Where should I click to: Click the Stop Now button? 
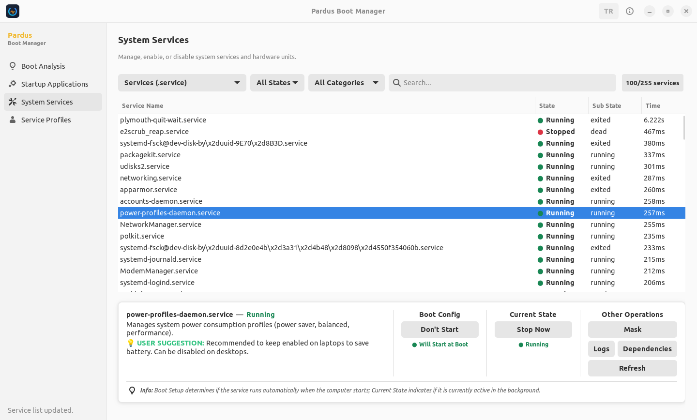pyautogui.click(x=533, y=330)
